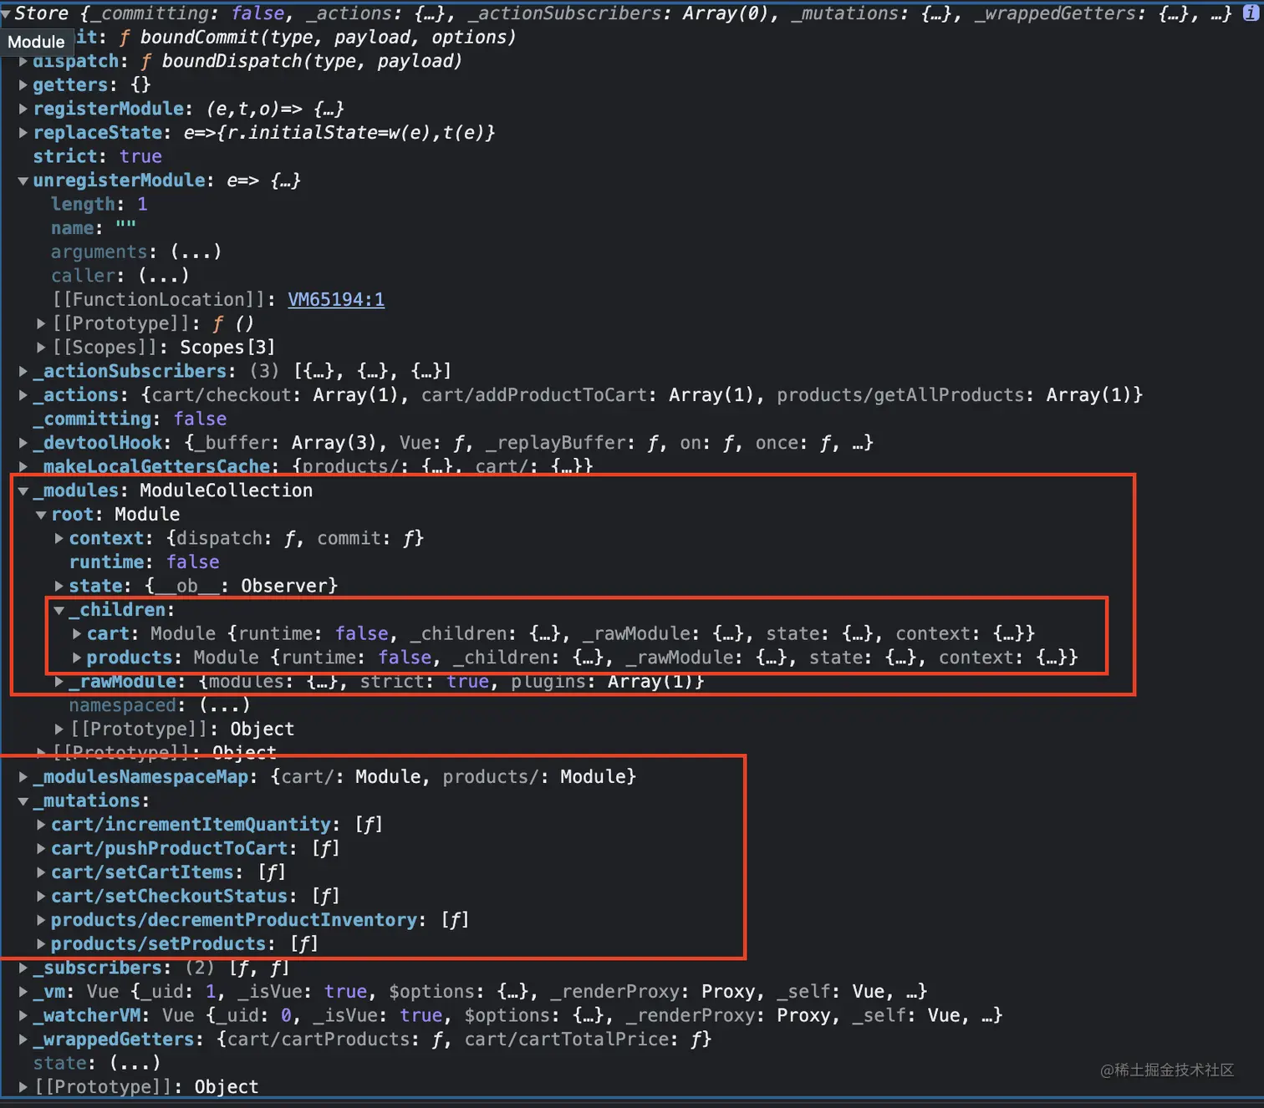Expand cart/setCartItems mutation
This screenshot has width=1264, height=1108.
coord(41,872)
